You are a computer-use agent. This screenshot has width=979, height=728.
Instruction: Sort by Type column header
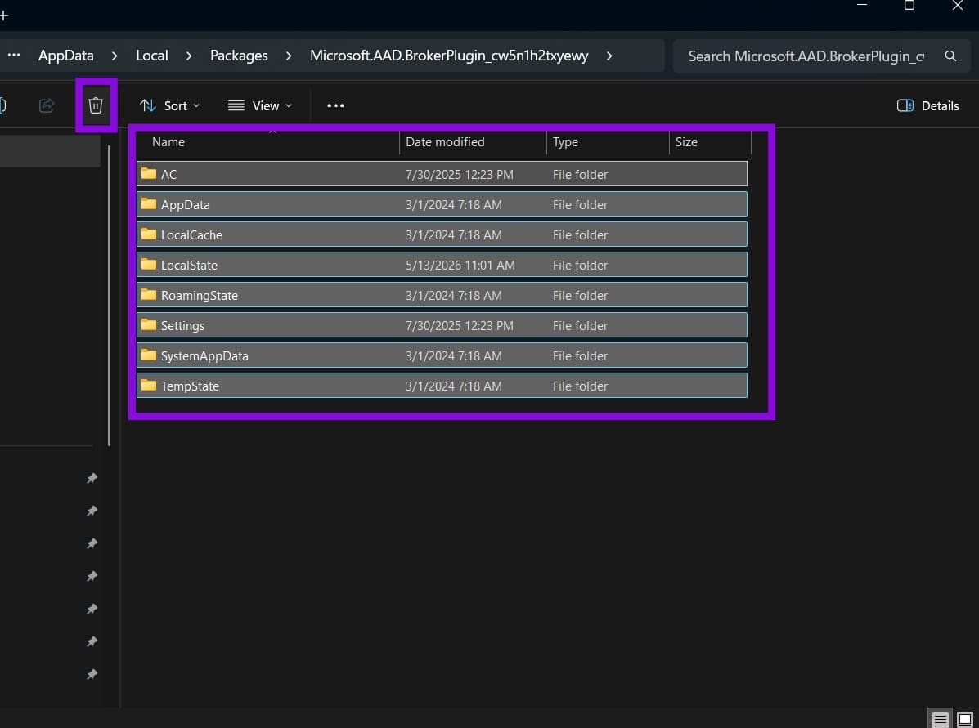[x=608, y=142]
